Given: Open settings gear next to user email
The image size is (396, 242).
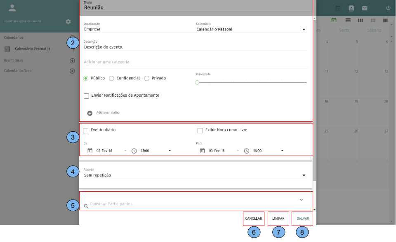Looking at the screenshot, I should pos(68,21).
